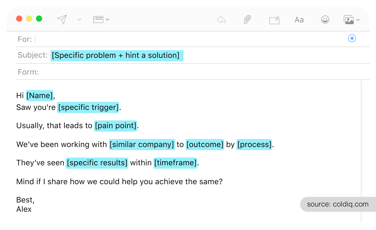Open the send options dropdown arrow
The height and width of the screenshot is (230, 376).
pos(79,20)
